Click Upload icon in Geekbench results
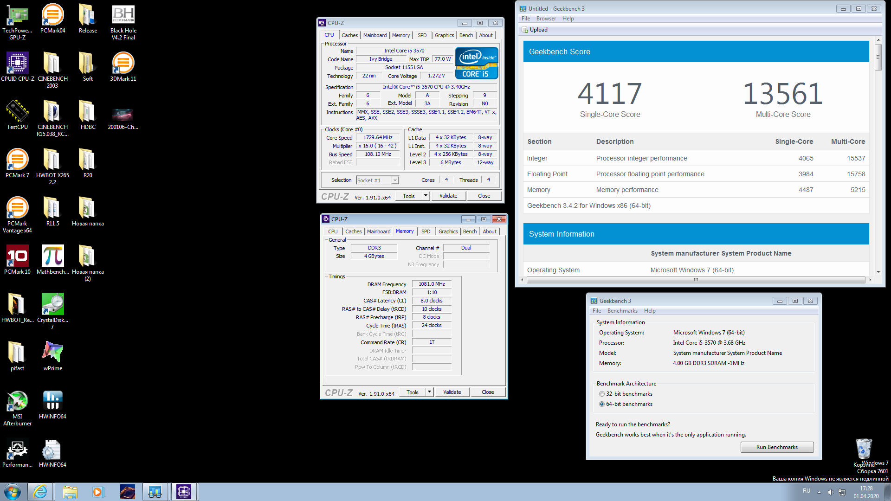The image size is (891, 501). click(x=525, y=30)
